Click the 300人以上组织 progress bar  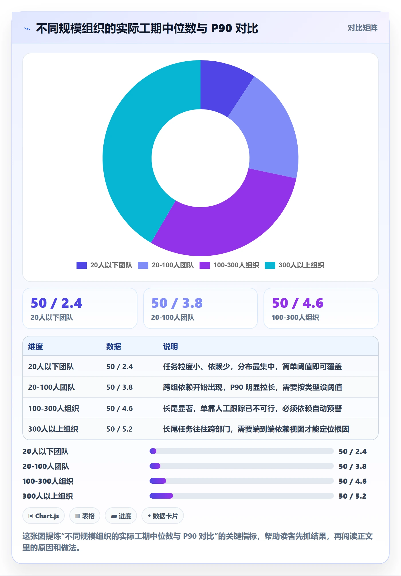tap(242, 496)
